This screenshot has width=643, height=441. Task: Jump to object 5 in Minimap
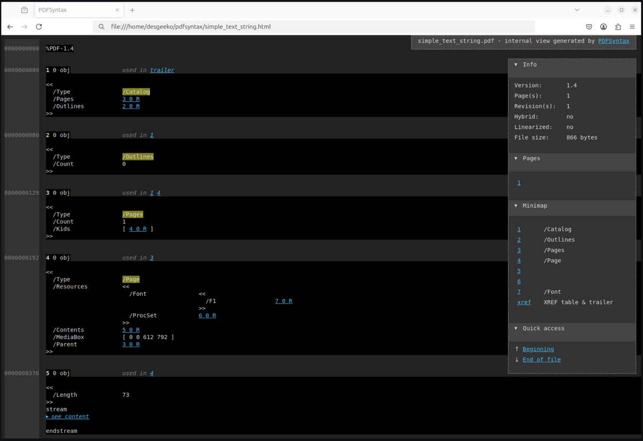coord(519,271)
